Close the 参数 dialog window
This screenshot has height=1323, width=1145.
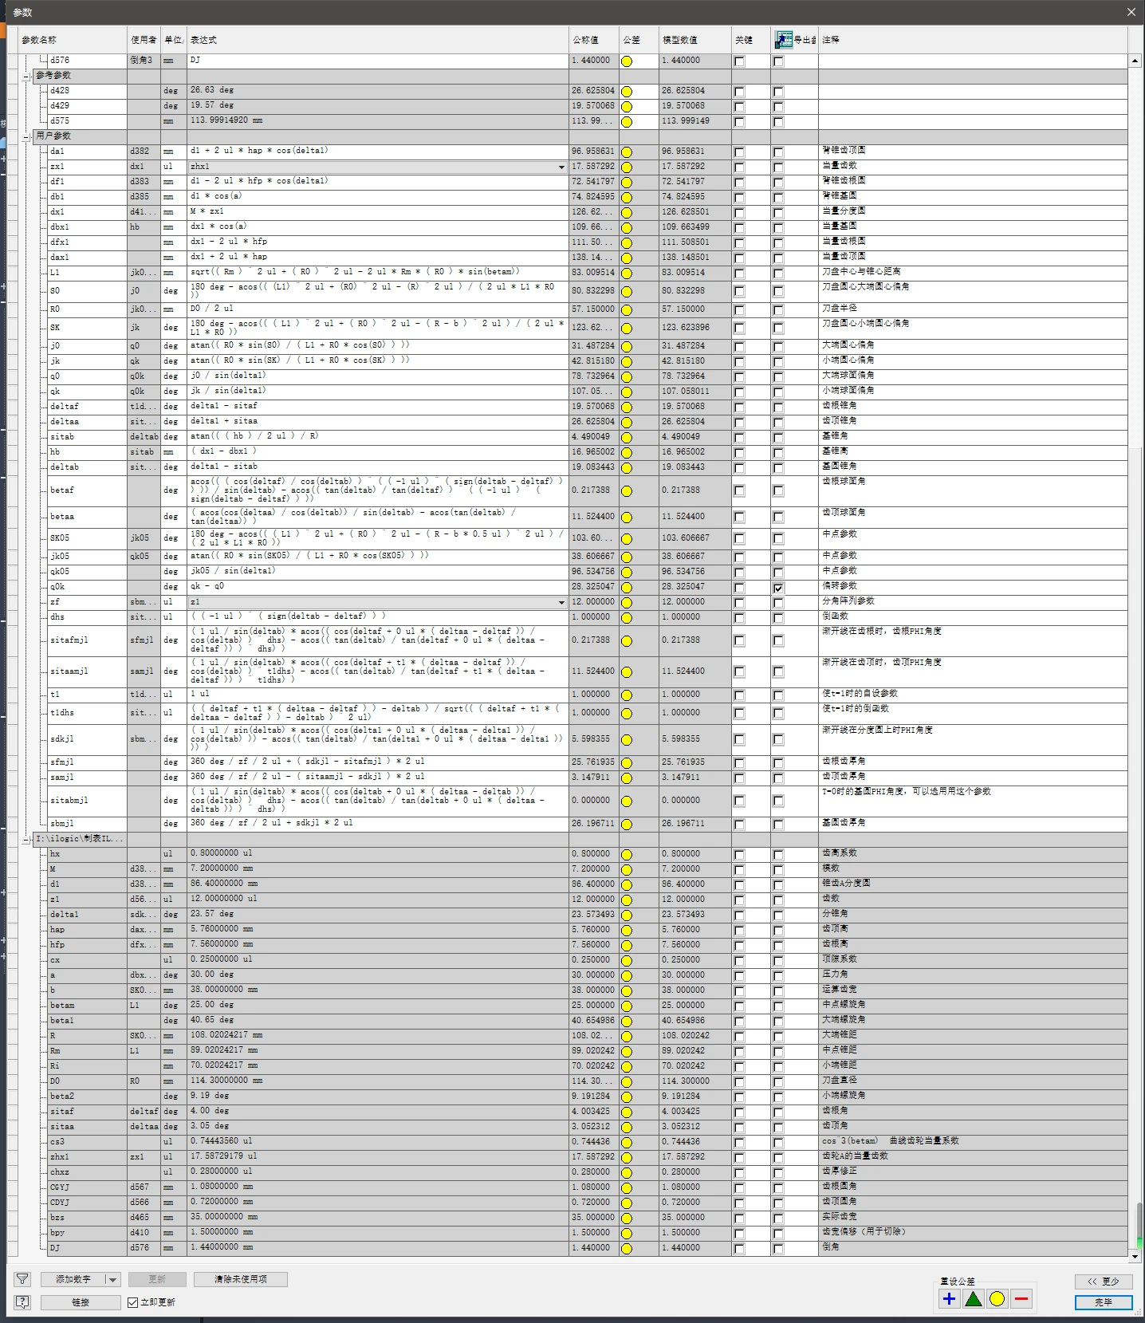(x=1131, y=12)
